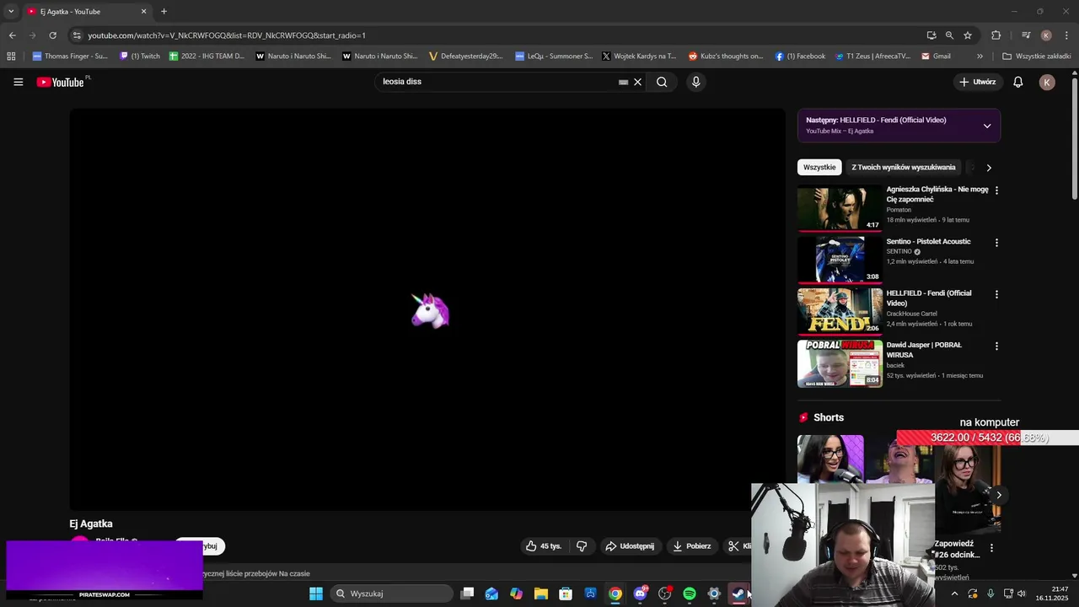Open Discord from the taskbar
This screenshot has height=607, width=1079.
640,594
